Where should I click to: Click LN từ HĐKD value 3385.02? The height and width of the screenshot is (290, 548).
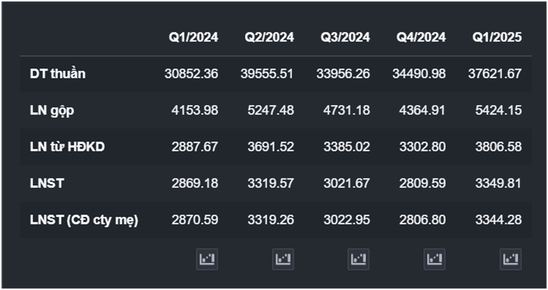point(346,147)
